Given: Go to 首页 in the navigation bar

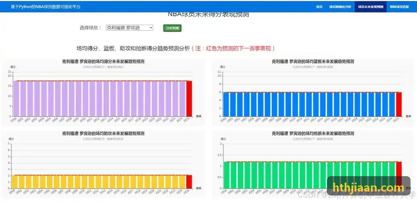Looking at the screenshot, I should coord(319,6).
